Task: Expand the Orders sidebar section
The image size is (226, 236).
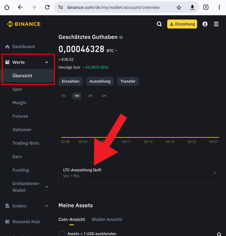Action: click(47, 206)
